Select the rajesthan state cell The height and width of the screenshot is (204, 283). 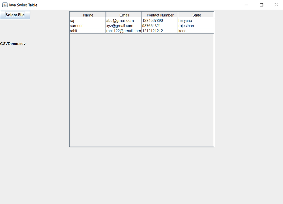196,26
